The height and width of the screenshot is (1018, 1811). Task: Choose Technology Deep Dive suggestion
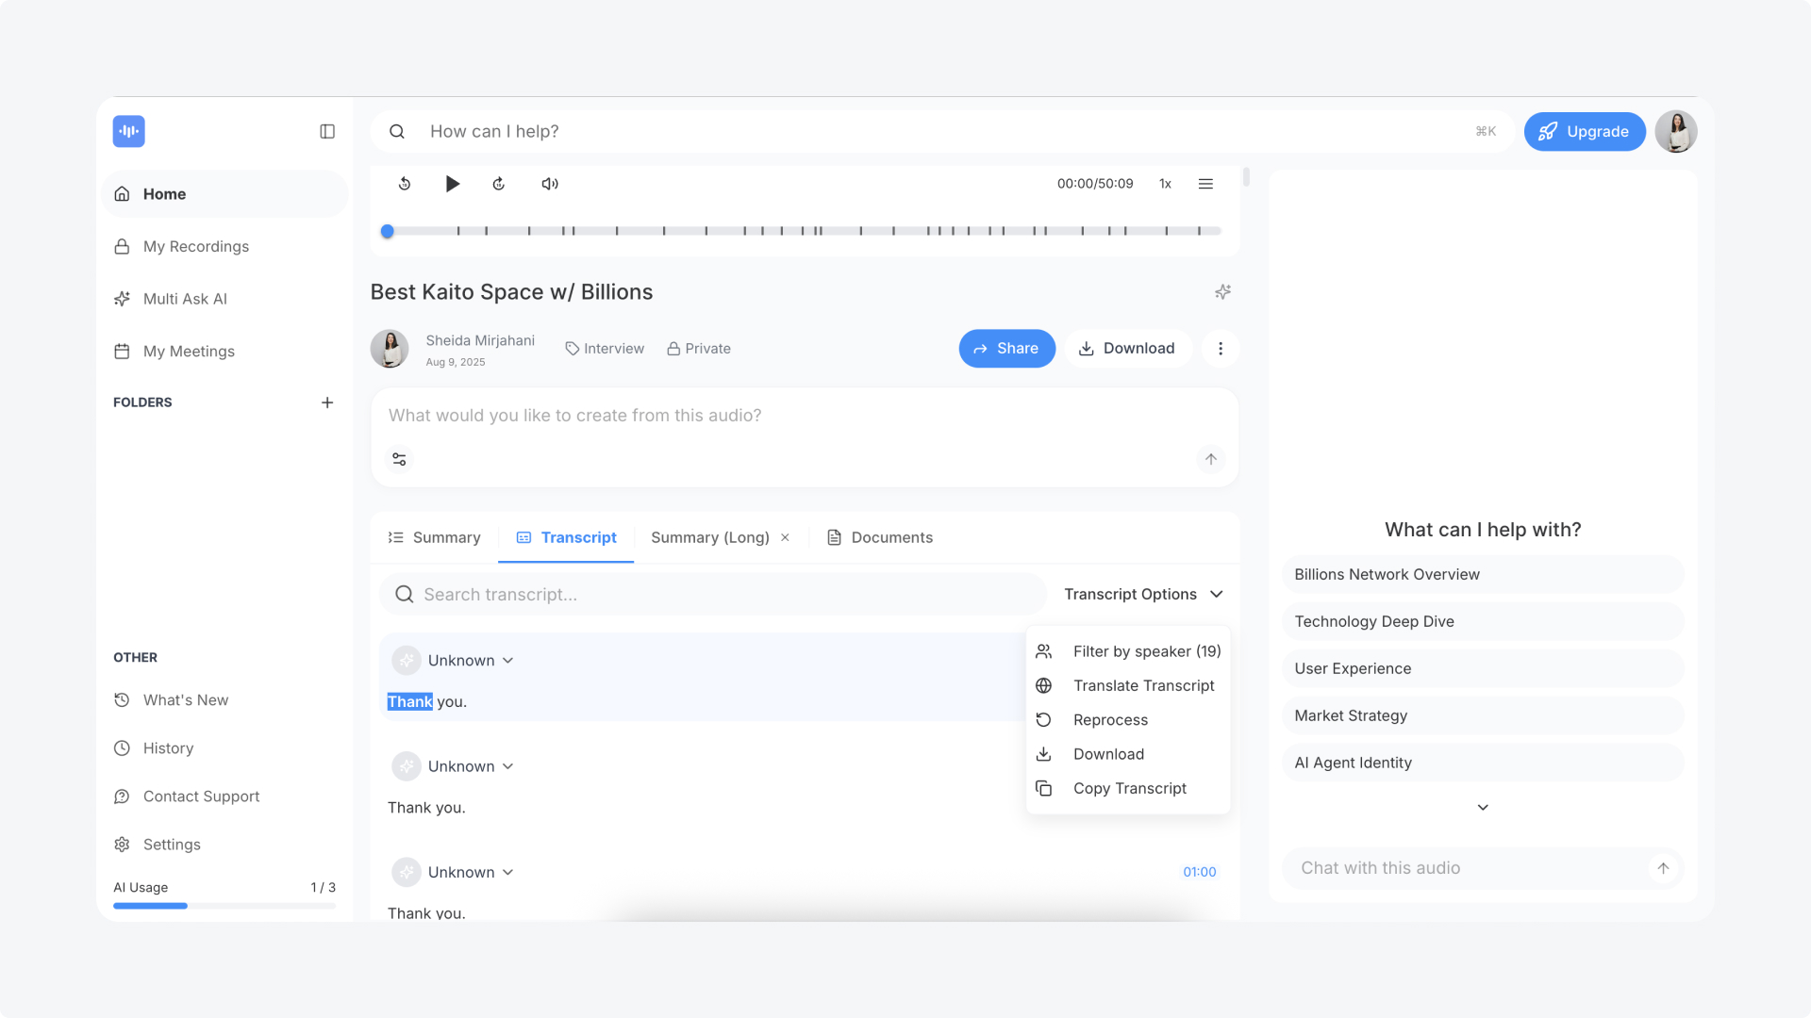click(x=1483, y=622)
